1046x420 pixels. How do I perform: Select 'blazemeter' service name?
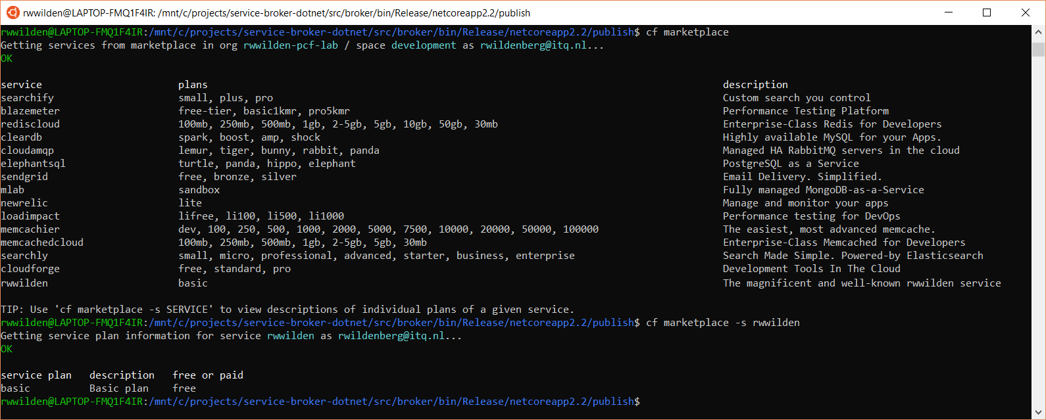pos(30,111)
